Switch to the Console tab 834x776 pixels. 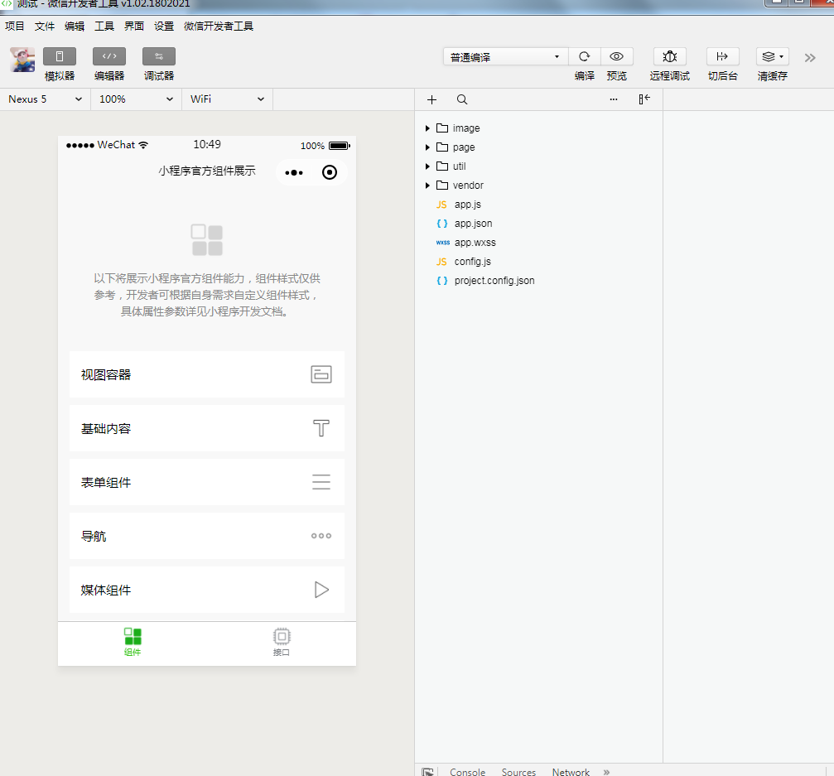(468, 772)
